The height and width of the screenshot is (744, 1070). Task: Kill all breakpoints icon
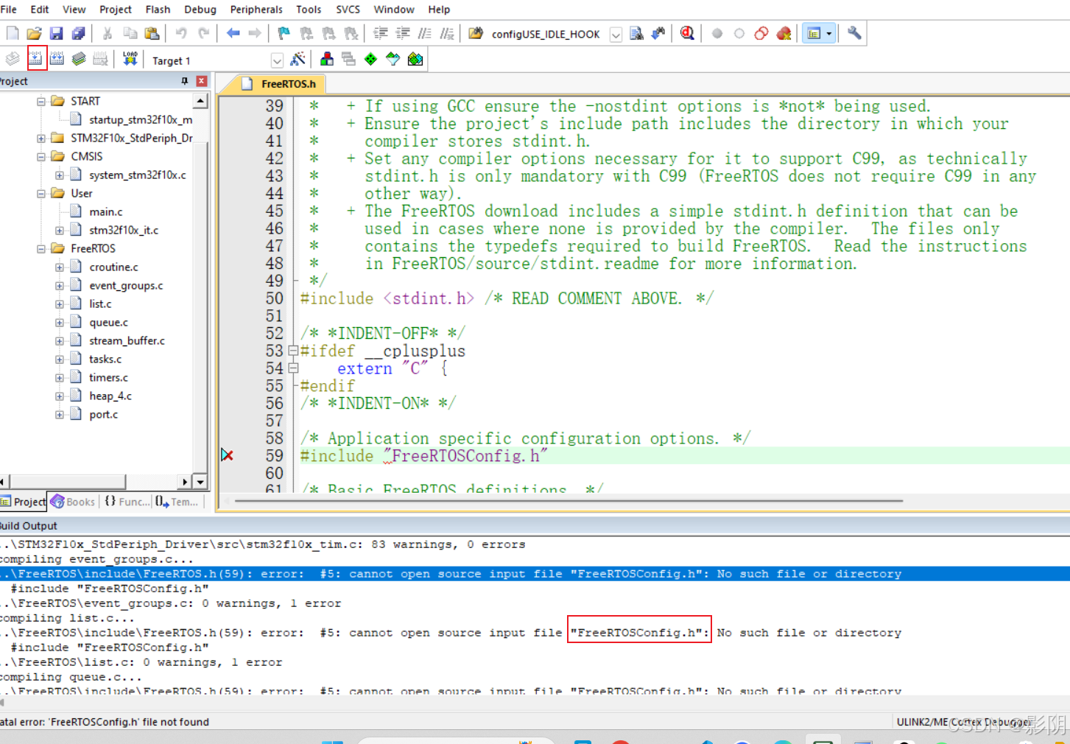pos(784,33)
